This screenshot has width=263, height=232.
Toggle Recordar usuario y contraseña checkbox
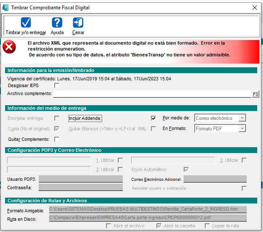(x=244, y=188)
